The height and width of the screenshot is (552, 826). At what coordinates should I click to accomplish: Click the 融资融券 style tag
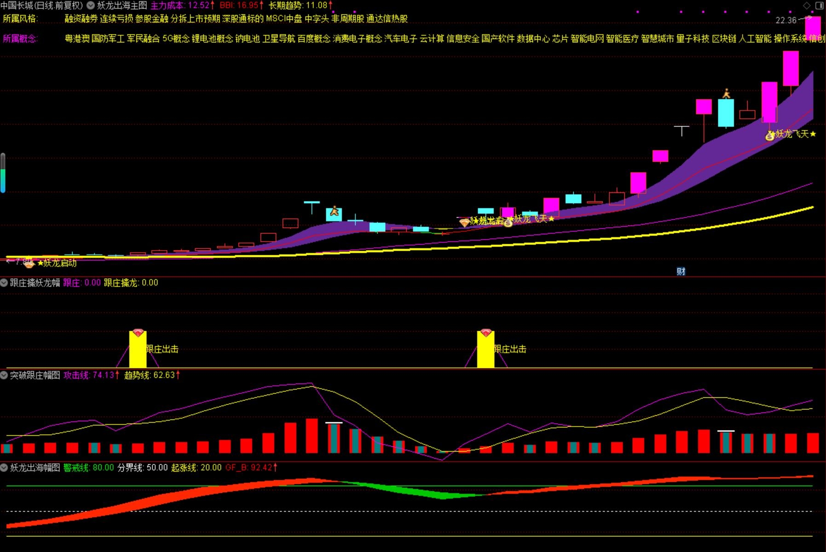click(81, 19)
